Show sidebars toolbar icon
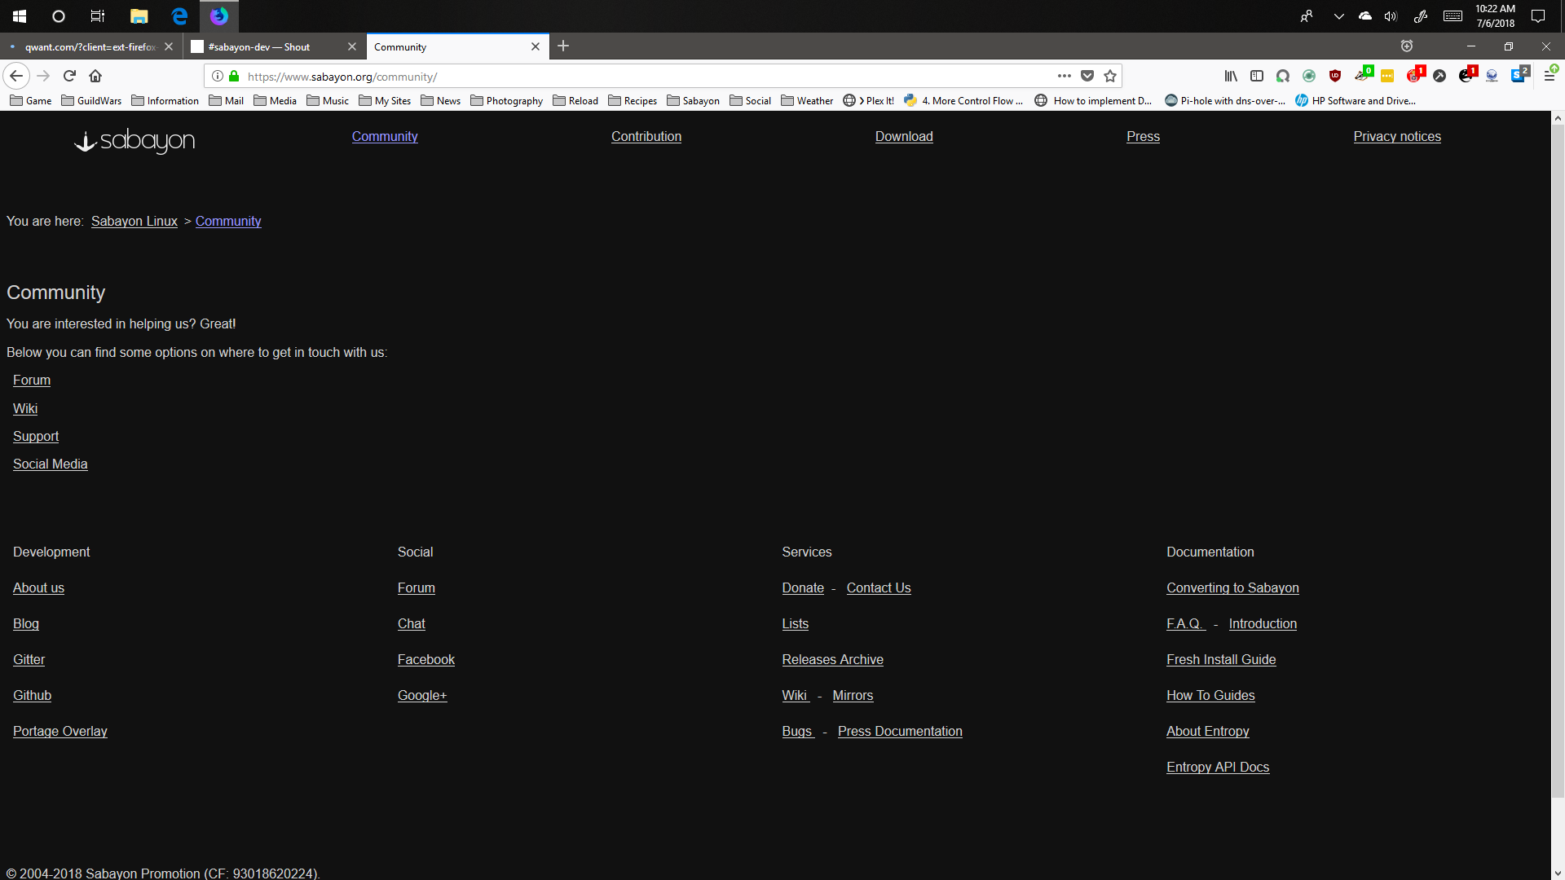 click(x=1257, y=76)
